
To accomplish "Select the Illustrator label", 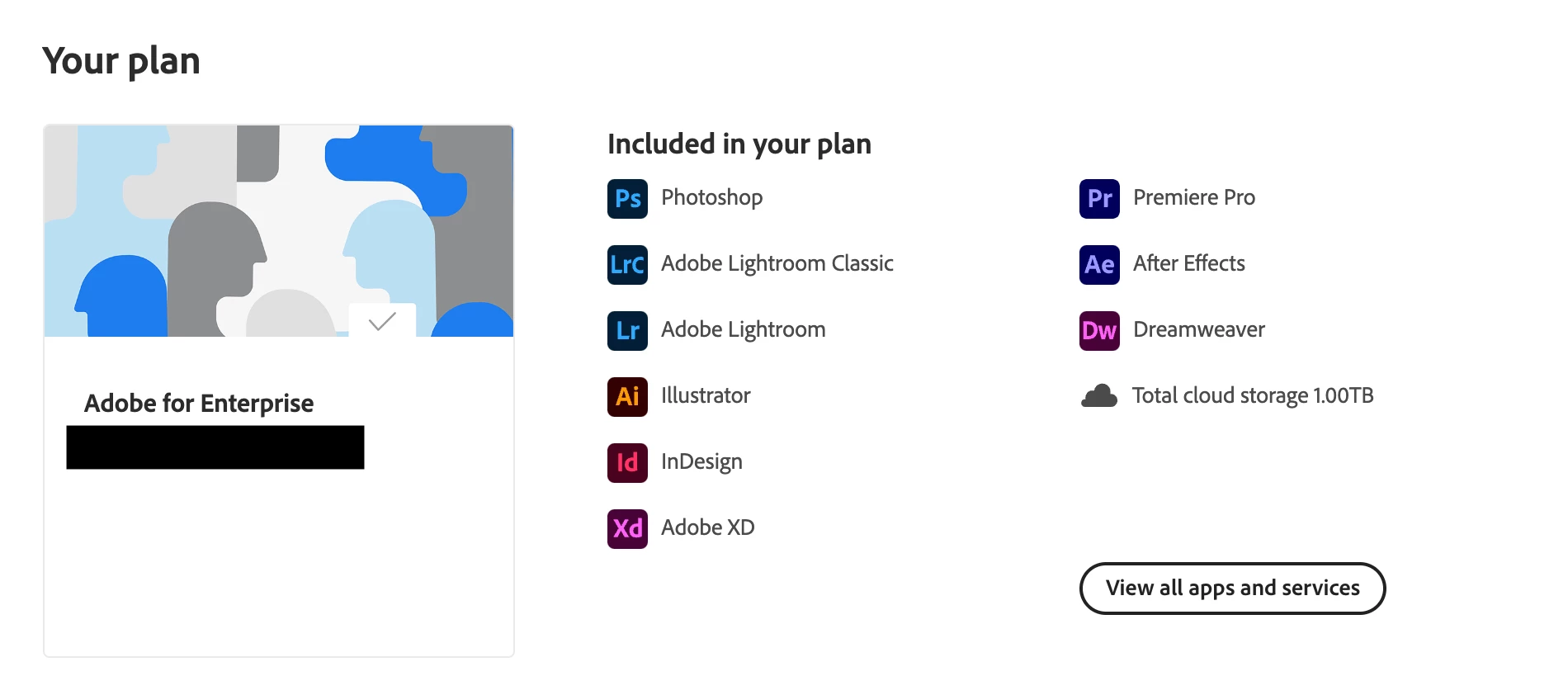I will point(706,395).
